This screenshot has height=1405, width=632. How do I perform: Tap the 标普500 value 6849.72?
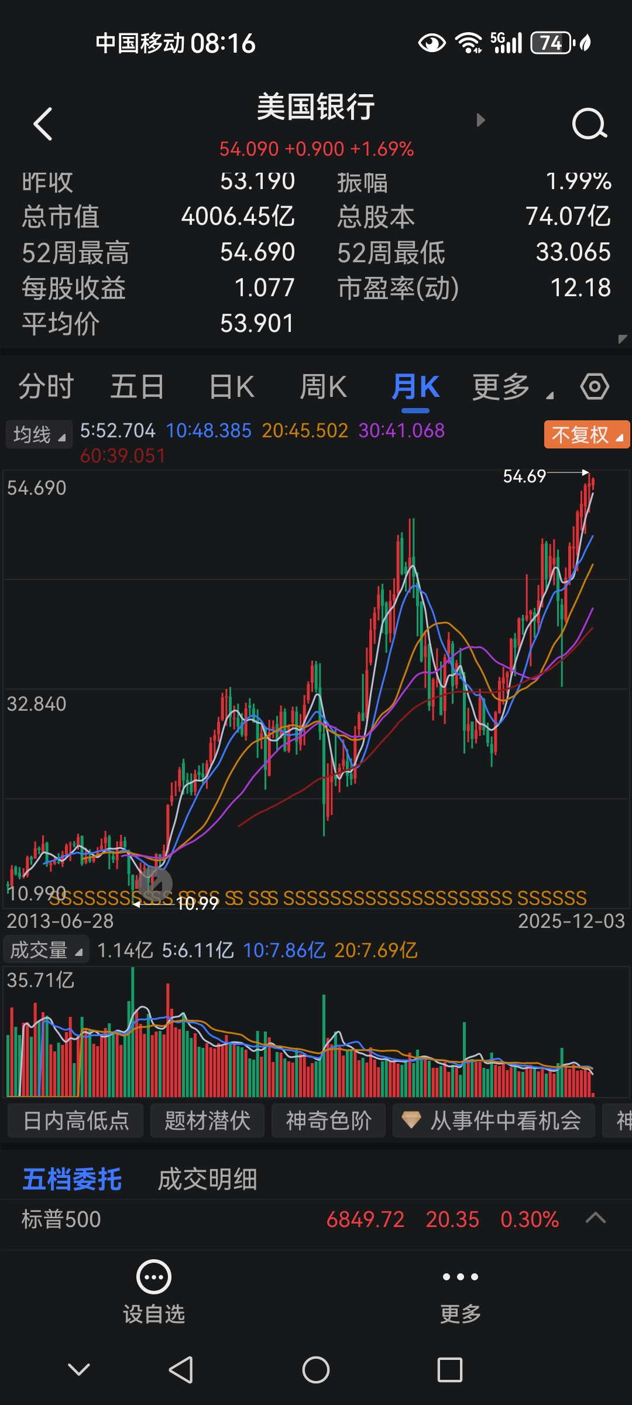point(366,1219)
